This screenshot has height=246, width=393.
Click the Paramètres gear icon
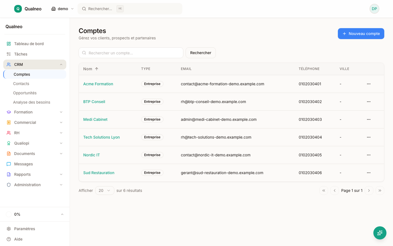click(x=9, y=229)
